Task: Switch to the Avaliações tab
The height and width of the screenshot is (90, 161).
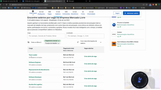Action: pyautogui.click(x=41, y=13)
